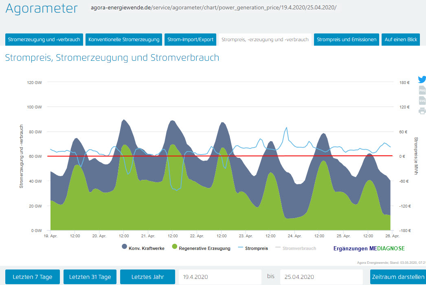The height and width of the screenshot is (285, 426).
Task: Download the chart as PNG
Action: click(422, 90)
